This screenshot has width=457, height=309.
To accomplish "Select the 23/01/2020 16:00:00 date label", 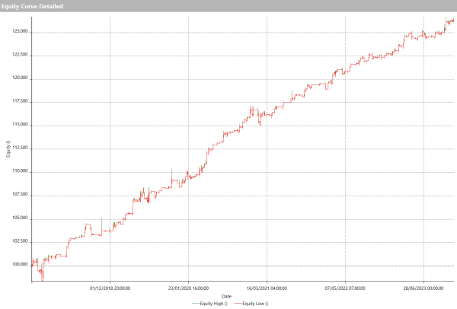I will coord(188,288).
